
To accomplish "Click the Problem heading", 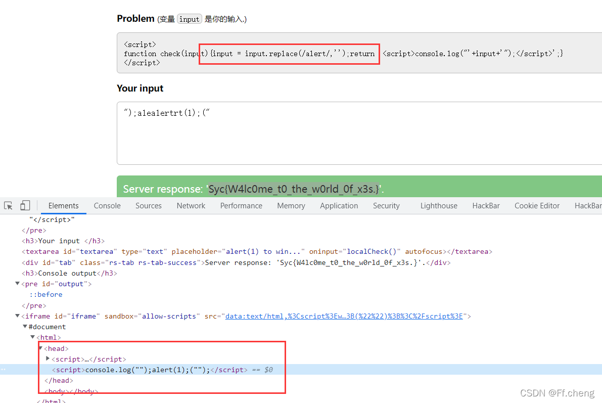I will 135,18.
